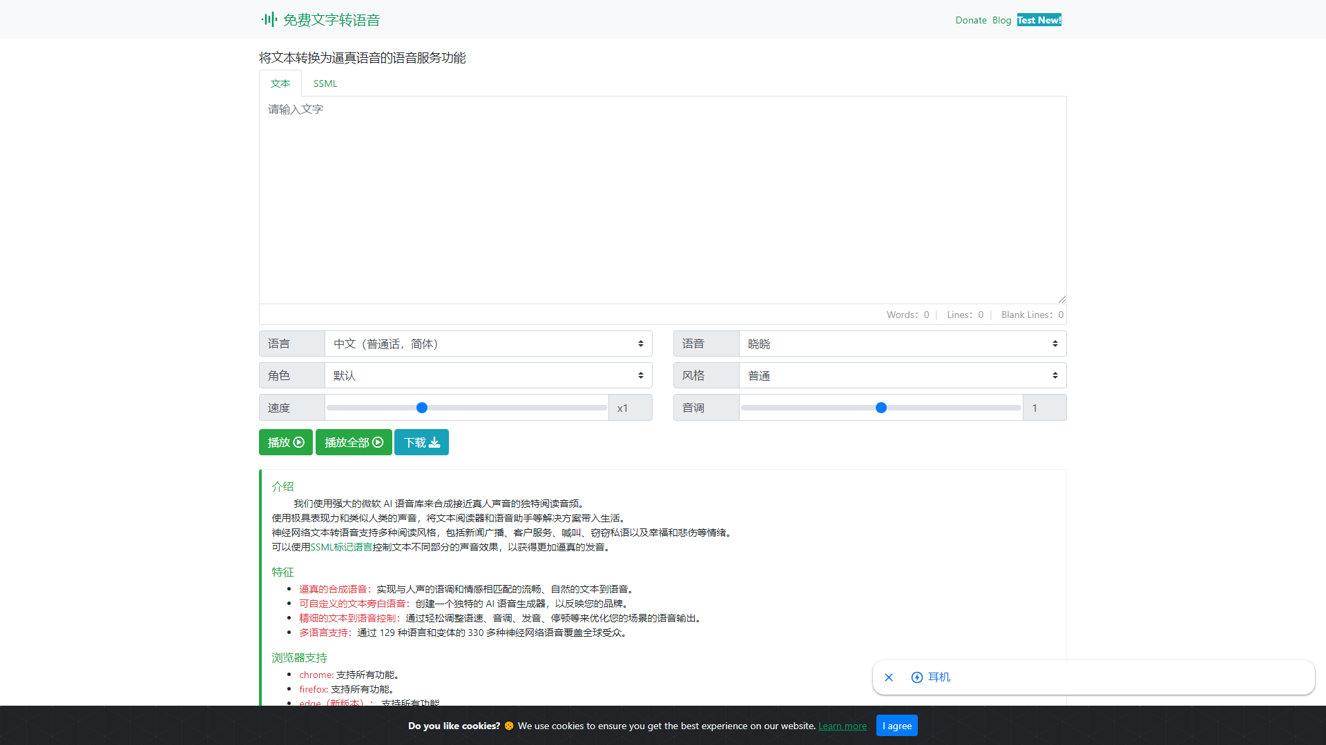
Task: Click the lightning icon beside 耳机
Action: [x=917, y=677]
